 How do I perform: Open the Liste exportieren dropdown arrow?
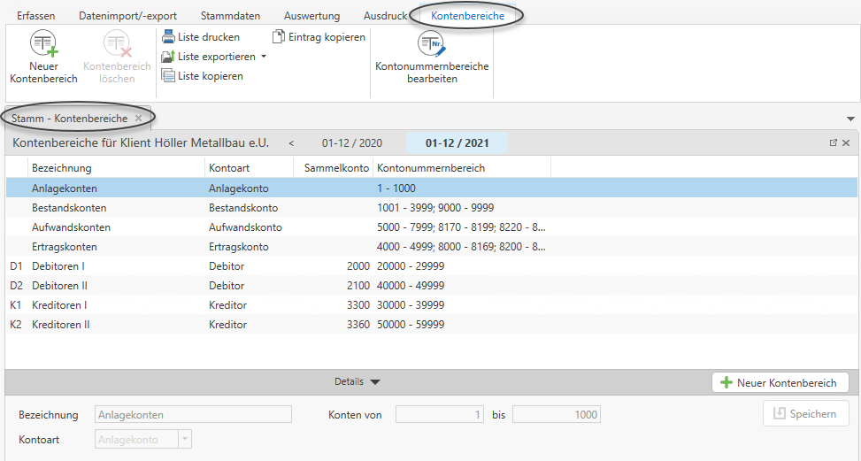coord(263,57)
